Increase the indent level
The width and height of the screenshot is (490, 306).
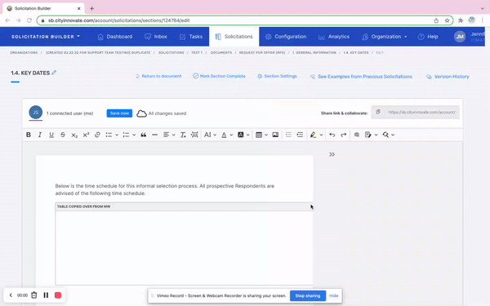pyautogui.click(x=300, y=135)
